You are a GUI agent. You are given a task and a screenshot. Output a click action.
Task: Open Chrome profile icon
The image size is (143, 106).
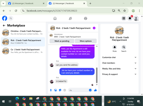coord(133,11)
